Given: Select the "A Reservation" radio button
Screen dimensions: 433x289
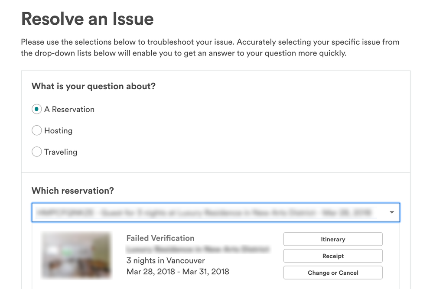Looking at the screenshot, I should click(37, 109).
